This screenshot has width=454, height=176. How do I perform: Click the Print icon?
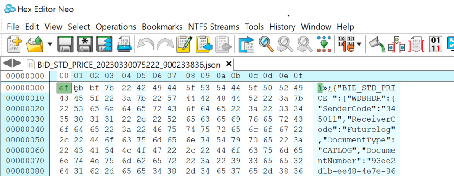click(x=124, y=44)
